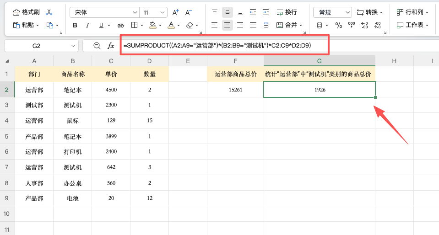Screen dimensions: 439x235
Task: Expand the borders dropdown arrow
Action: (142, 26)
